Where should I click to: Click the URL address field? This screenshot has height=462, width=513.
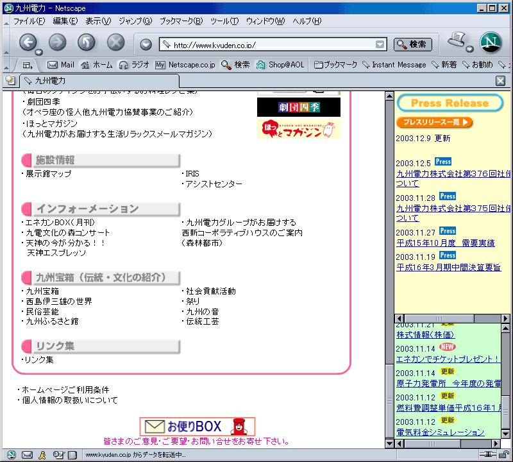click(273, 44)
